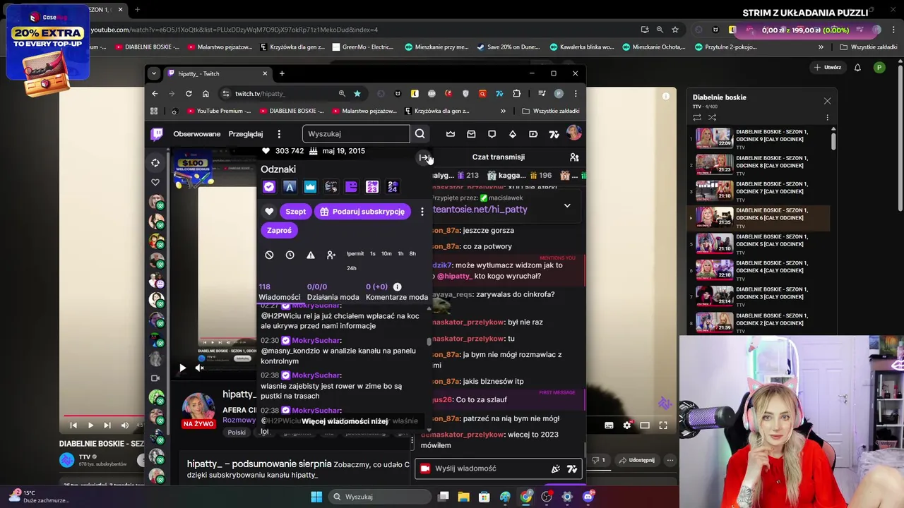904x508 pixels.
Task: Open user card three-dot options menu
Action: click(x=422, y=212)
